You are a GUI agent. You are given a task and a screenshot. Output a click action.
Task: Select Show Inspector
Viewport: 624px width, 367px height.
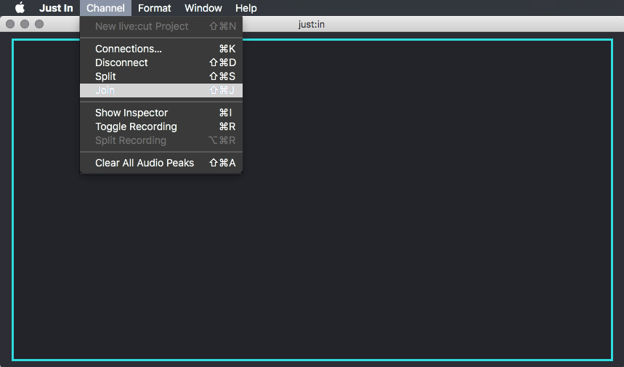pyautogui.click(x=161, y=113)
